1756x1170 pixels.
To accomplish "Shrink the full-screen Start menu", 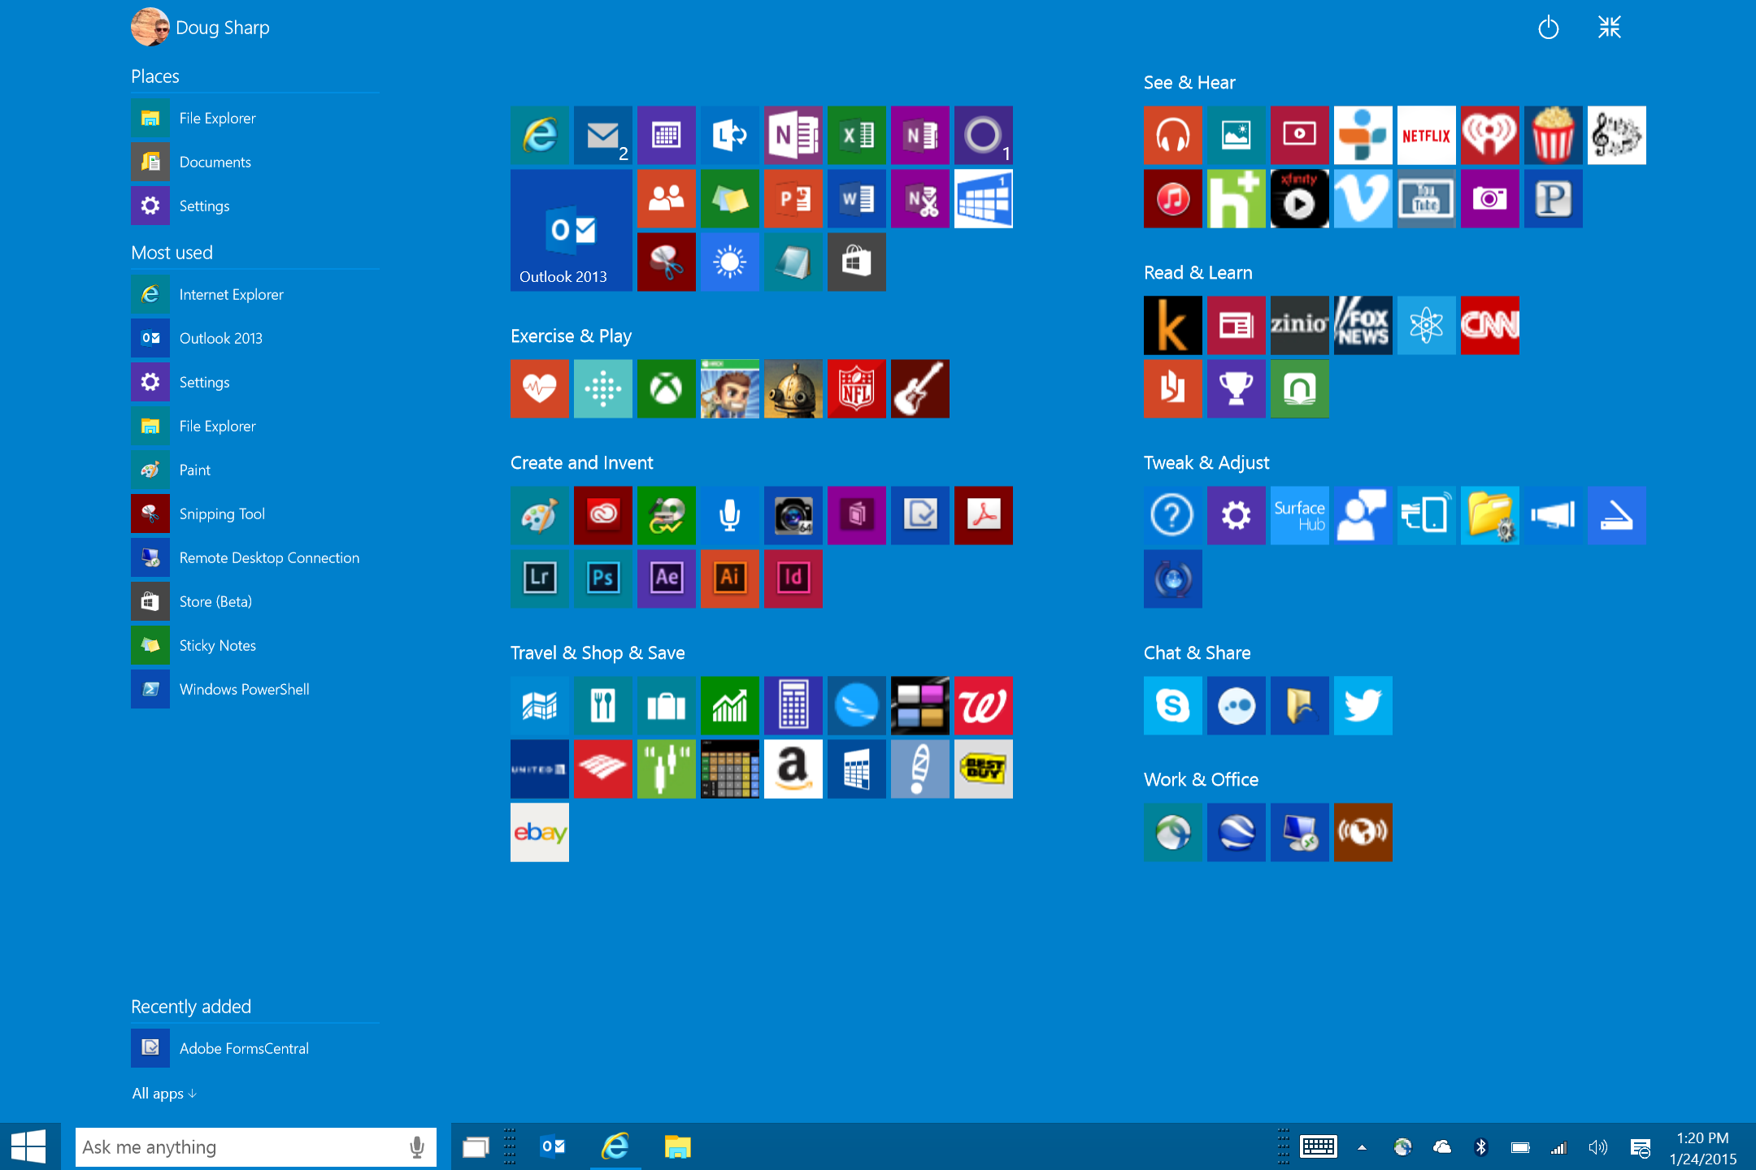I will [x=1609, y=28].
